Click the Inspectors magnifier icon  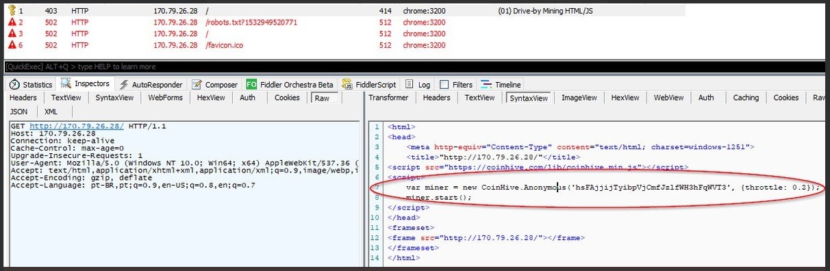point(66,84)
